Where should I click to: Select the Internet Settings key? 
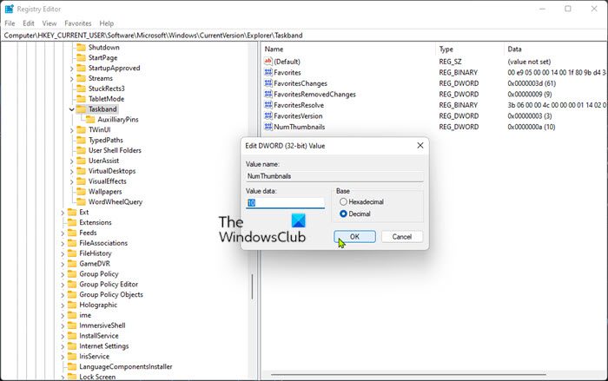pyautogui.click(x=104, y=345)
